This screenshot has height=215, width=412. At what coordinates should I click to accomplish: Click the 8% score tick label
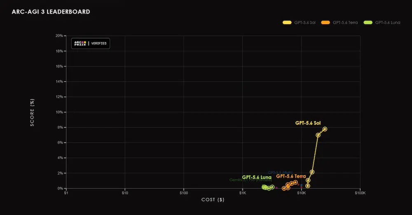coord(60,127)
